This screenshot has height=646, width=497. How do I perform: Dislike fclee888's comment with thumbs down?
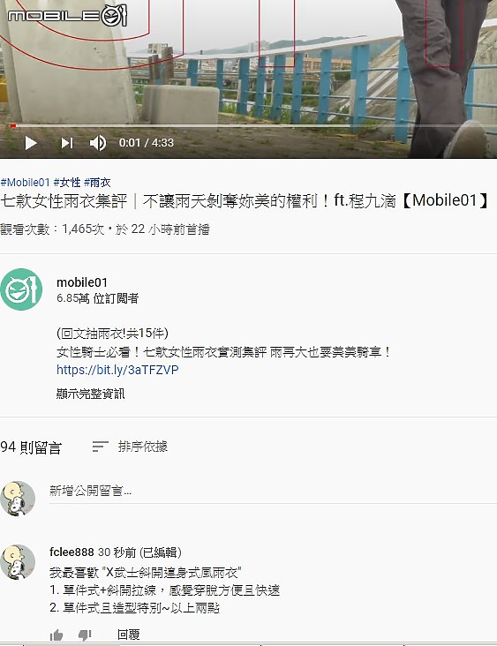(x=85, y=635)
